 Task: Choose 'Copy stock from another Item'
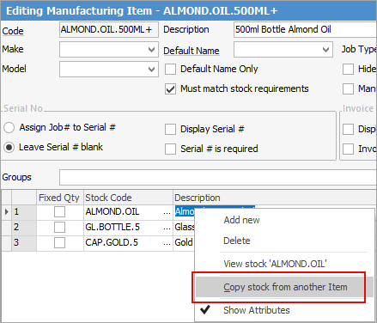[284, 287]
